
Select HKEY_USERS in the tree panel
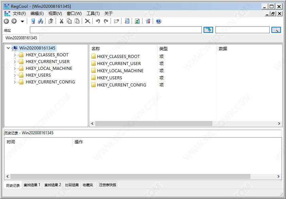38,75
